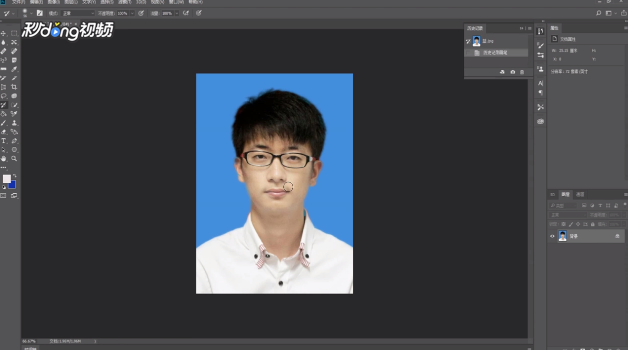Set history brush source checkbox for 历史记录画笔
Screen dimensions: 628x350
pos(468,52)
